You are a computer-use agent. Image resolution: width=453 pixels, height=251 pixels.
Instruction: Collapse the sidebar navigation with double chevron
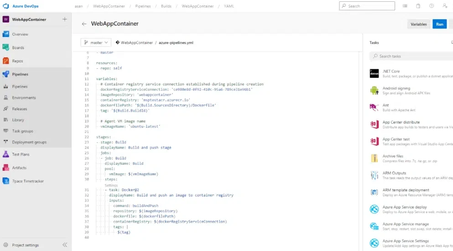[x=65, y=245]
